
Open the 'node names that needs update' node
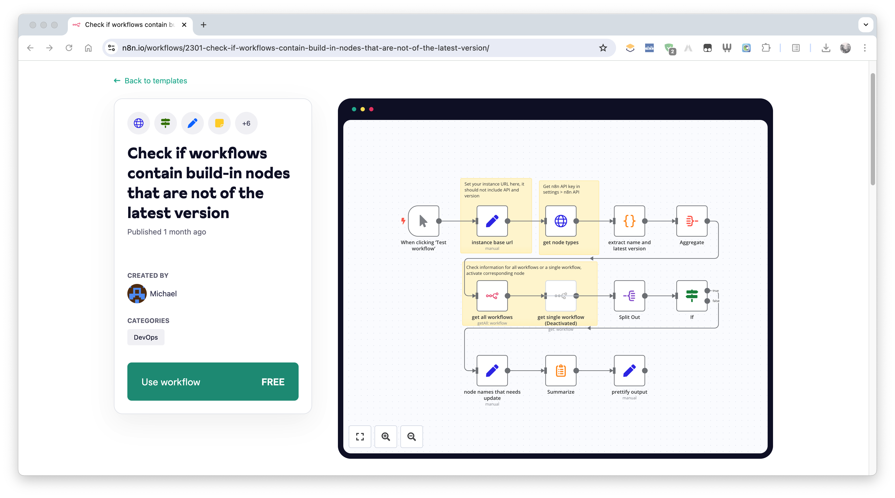point(492,371)
